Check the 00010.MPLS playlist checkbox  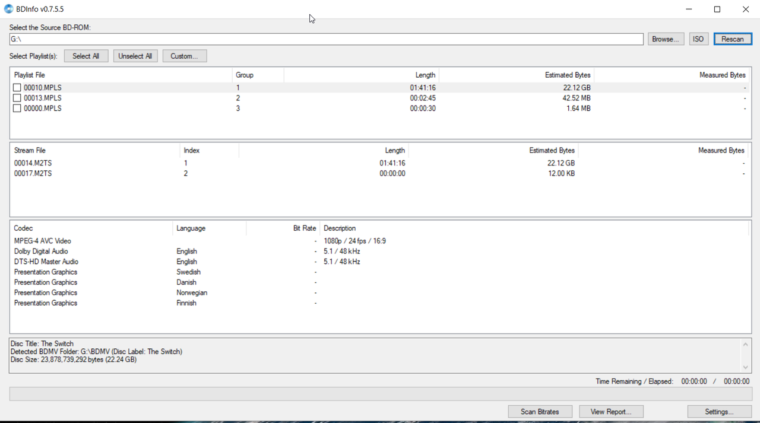[x=17, y=88]
